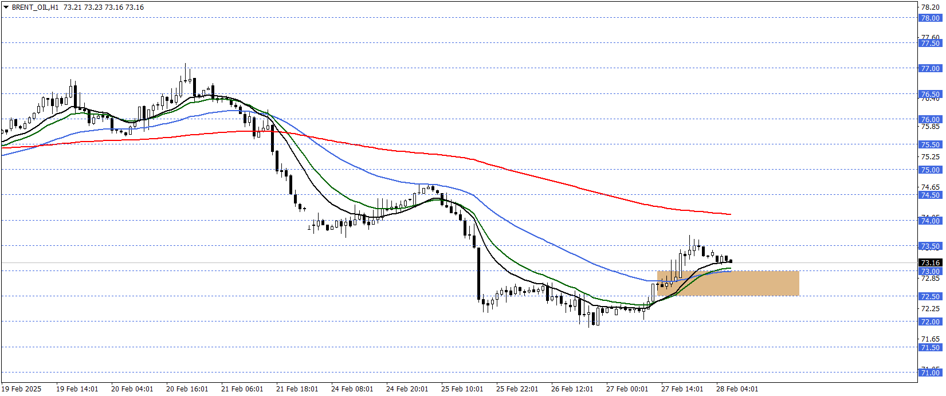Image resolution: width=946 pixels, height=396 pixels.
Task: Click the 27 Feb 00:01 time label
Action: (627, 389)
